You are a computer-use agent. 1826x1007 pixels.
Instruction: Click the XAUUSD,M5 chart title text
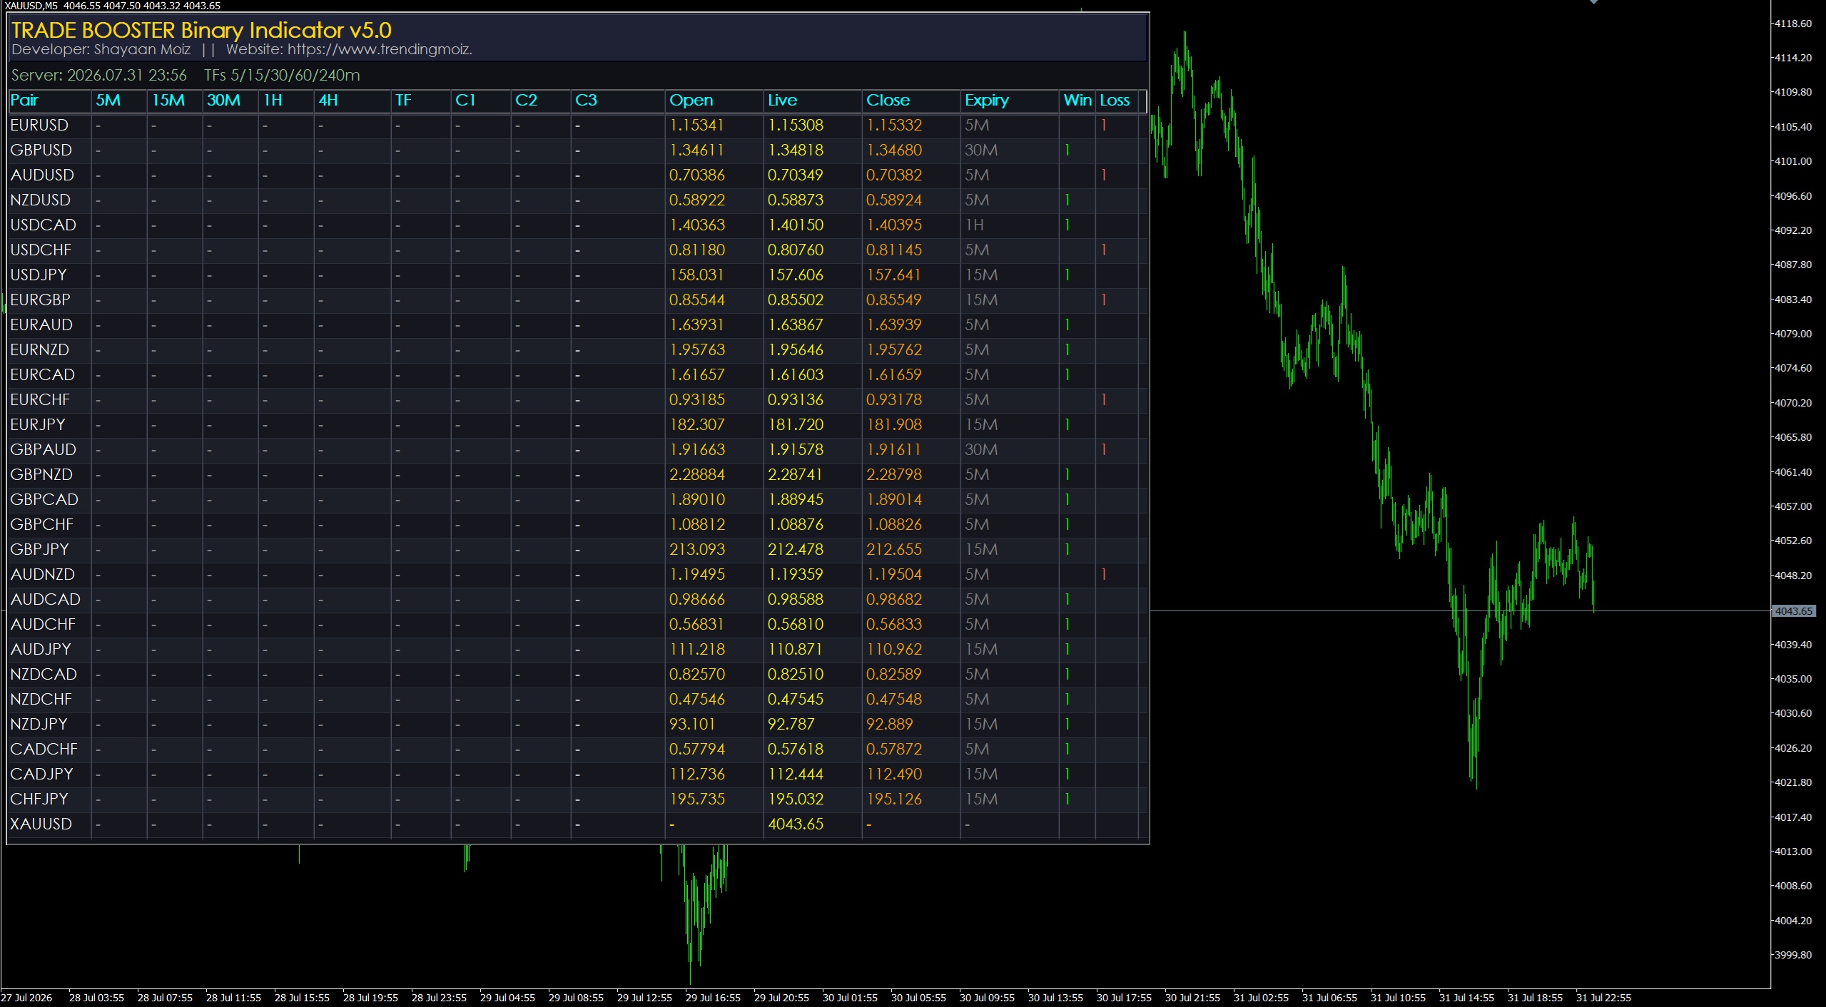point(31,6)
